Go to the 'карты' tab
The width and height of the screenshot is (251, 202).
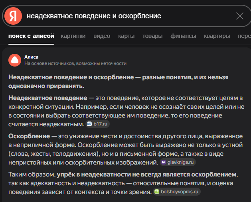126,36
